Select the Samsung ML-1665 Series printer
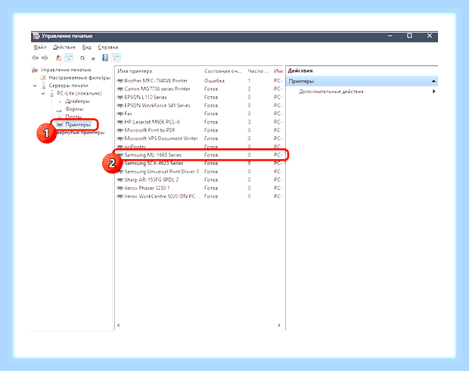The width and height of the screenshot is (469, 371). 199,154
